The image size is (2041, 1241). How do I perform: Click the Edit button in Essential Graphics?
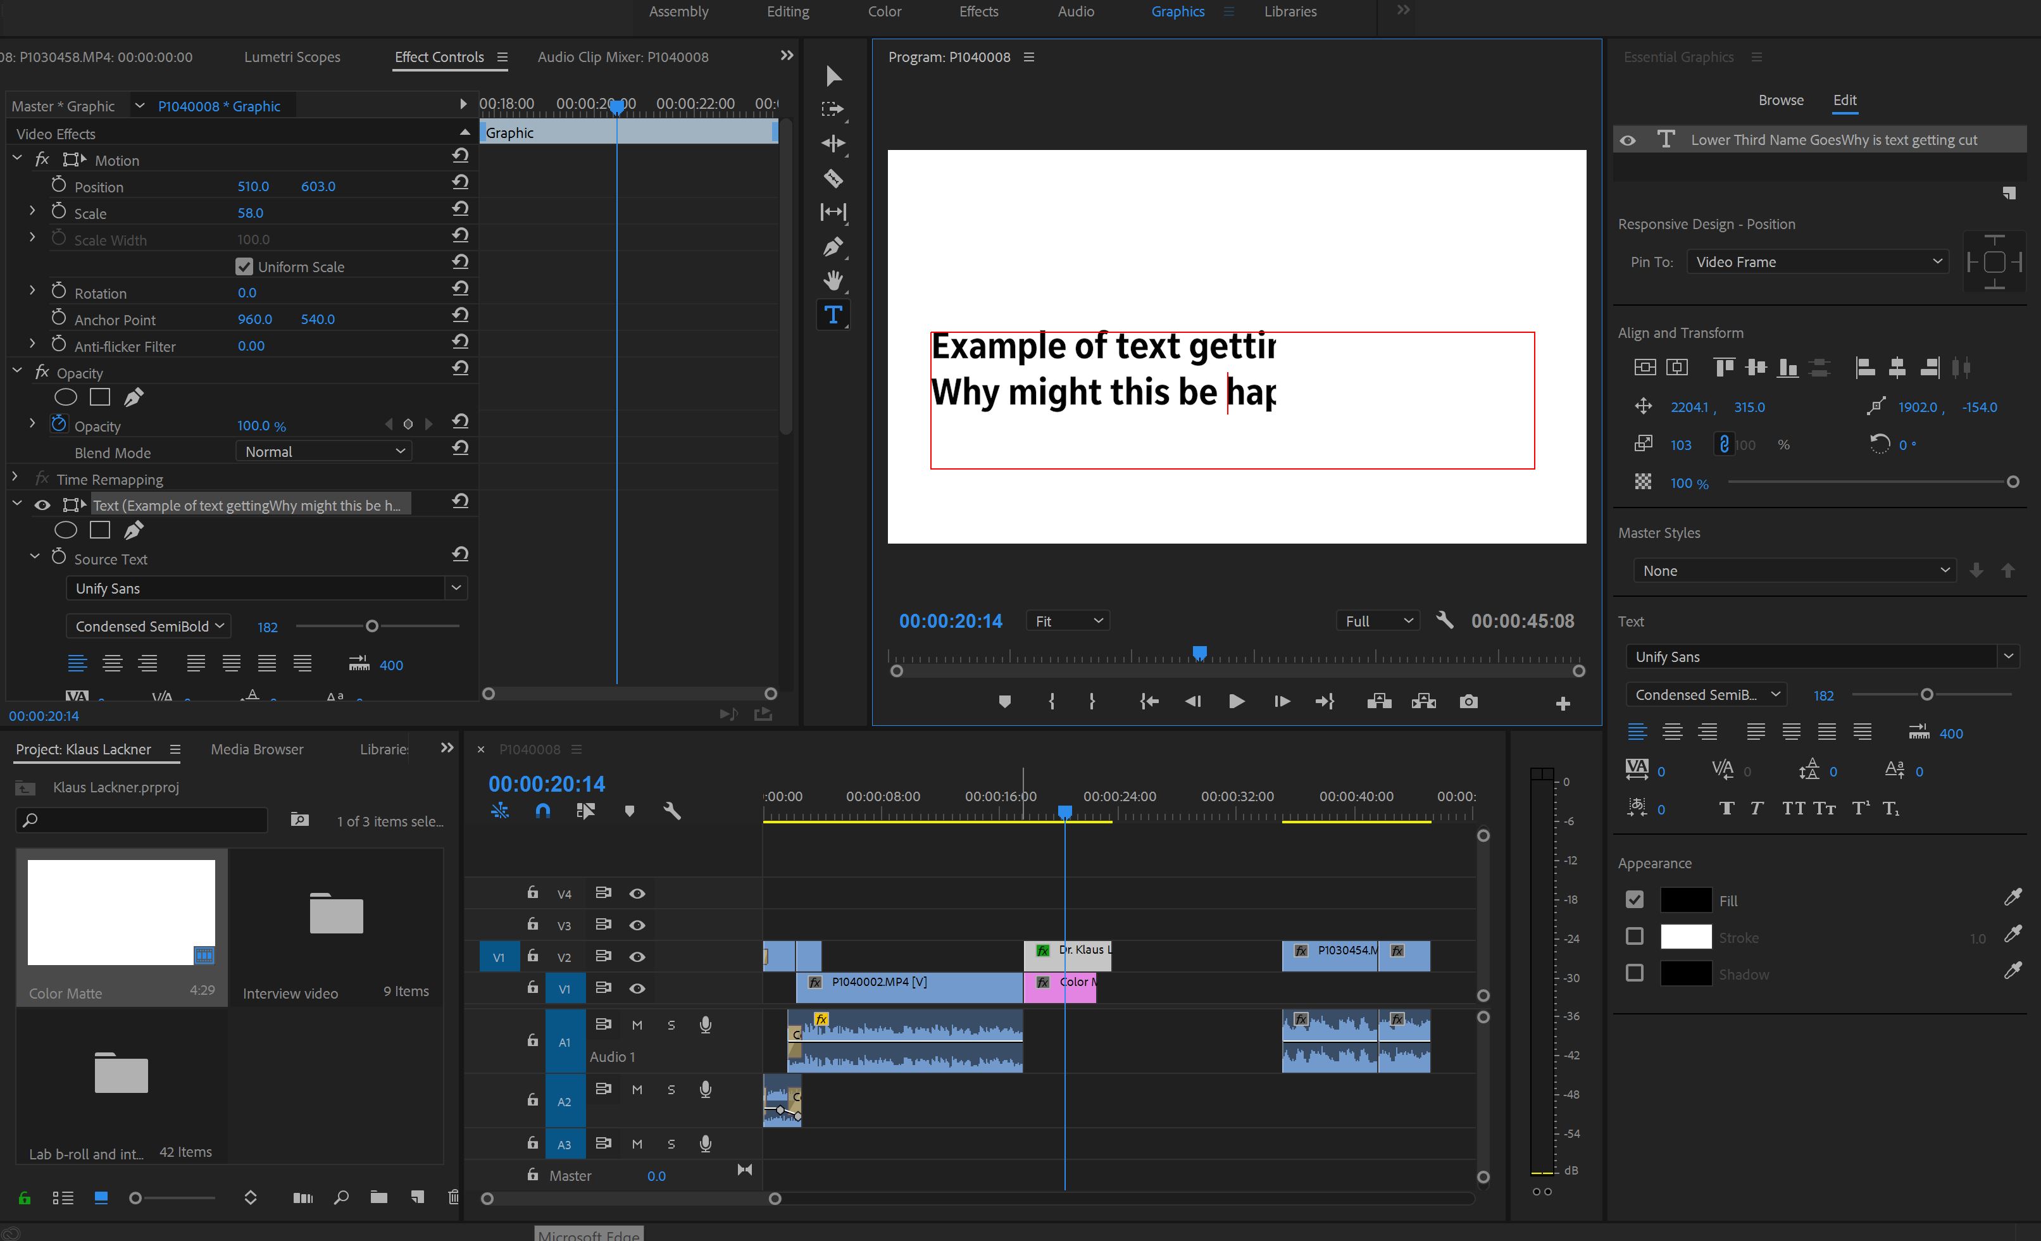click(x=1841, y=99)
